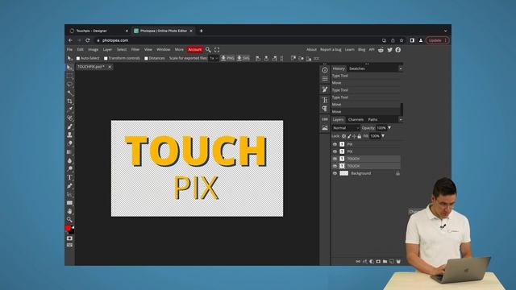
Task: Select the Brush tool
Action: (69, 126)
